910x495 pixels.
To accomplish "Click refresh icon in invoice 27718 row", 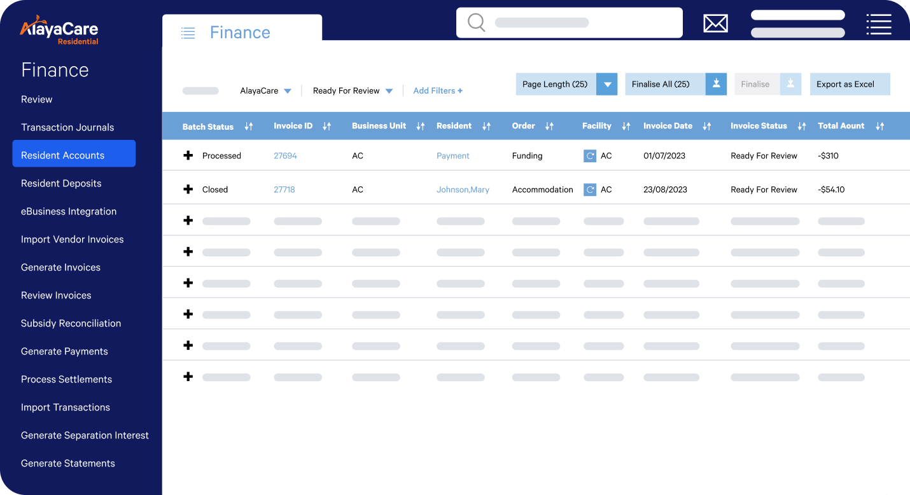I will click(x=590, y=190).
